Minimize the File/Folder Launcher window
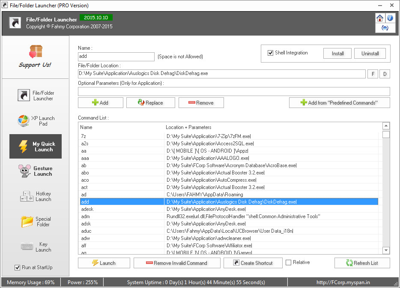 click(380, 6)
